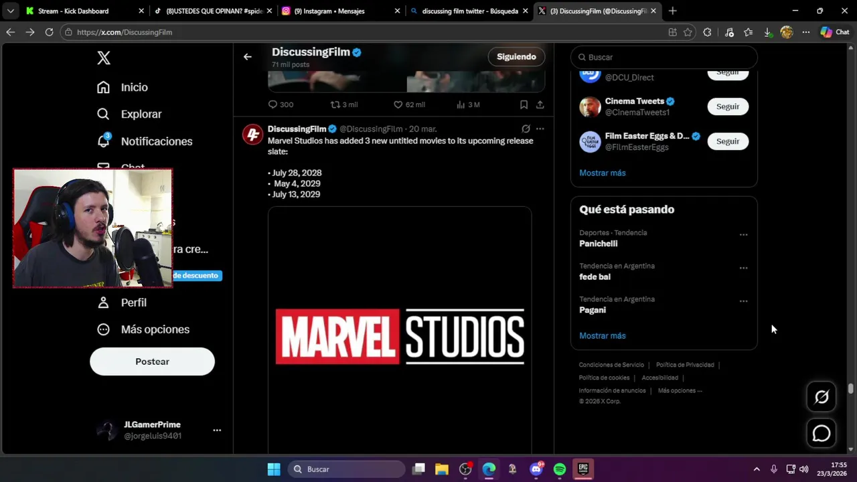Click the Postear button
857x482 pixels.
coord(152,361)
